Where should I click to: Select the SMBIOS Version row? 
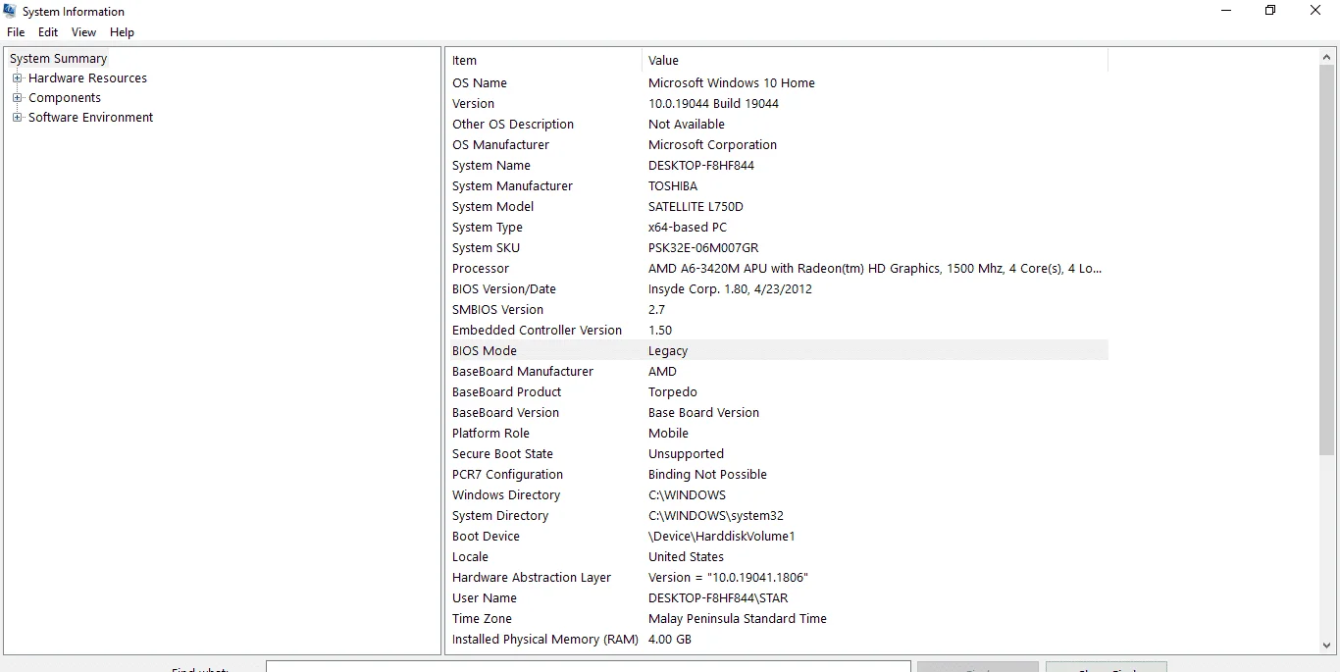[777, 310]
